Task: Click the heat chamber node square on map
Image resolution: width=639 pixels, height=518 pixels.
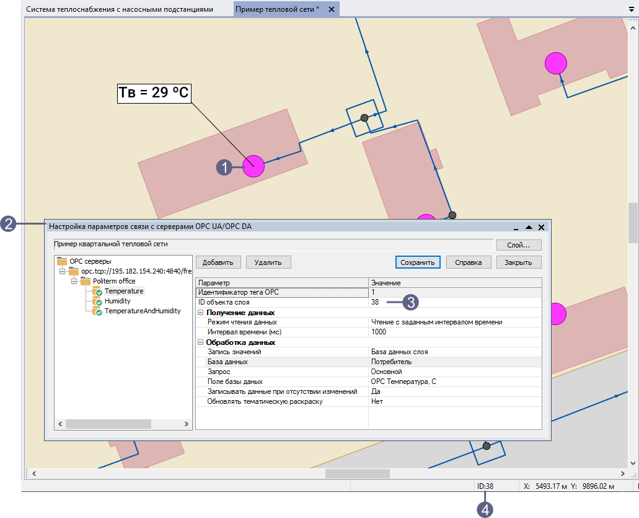Action: pyautogui.click(x=364, y=117)
